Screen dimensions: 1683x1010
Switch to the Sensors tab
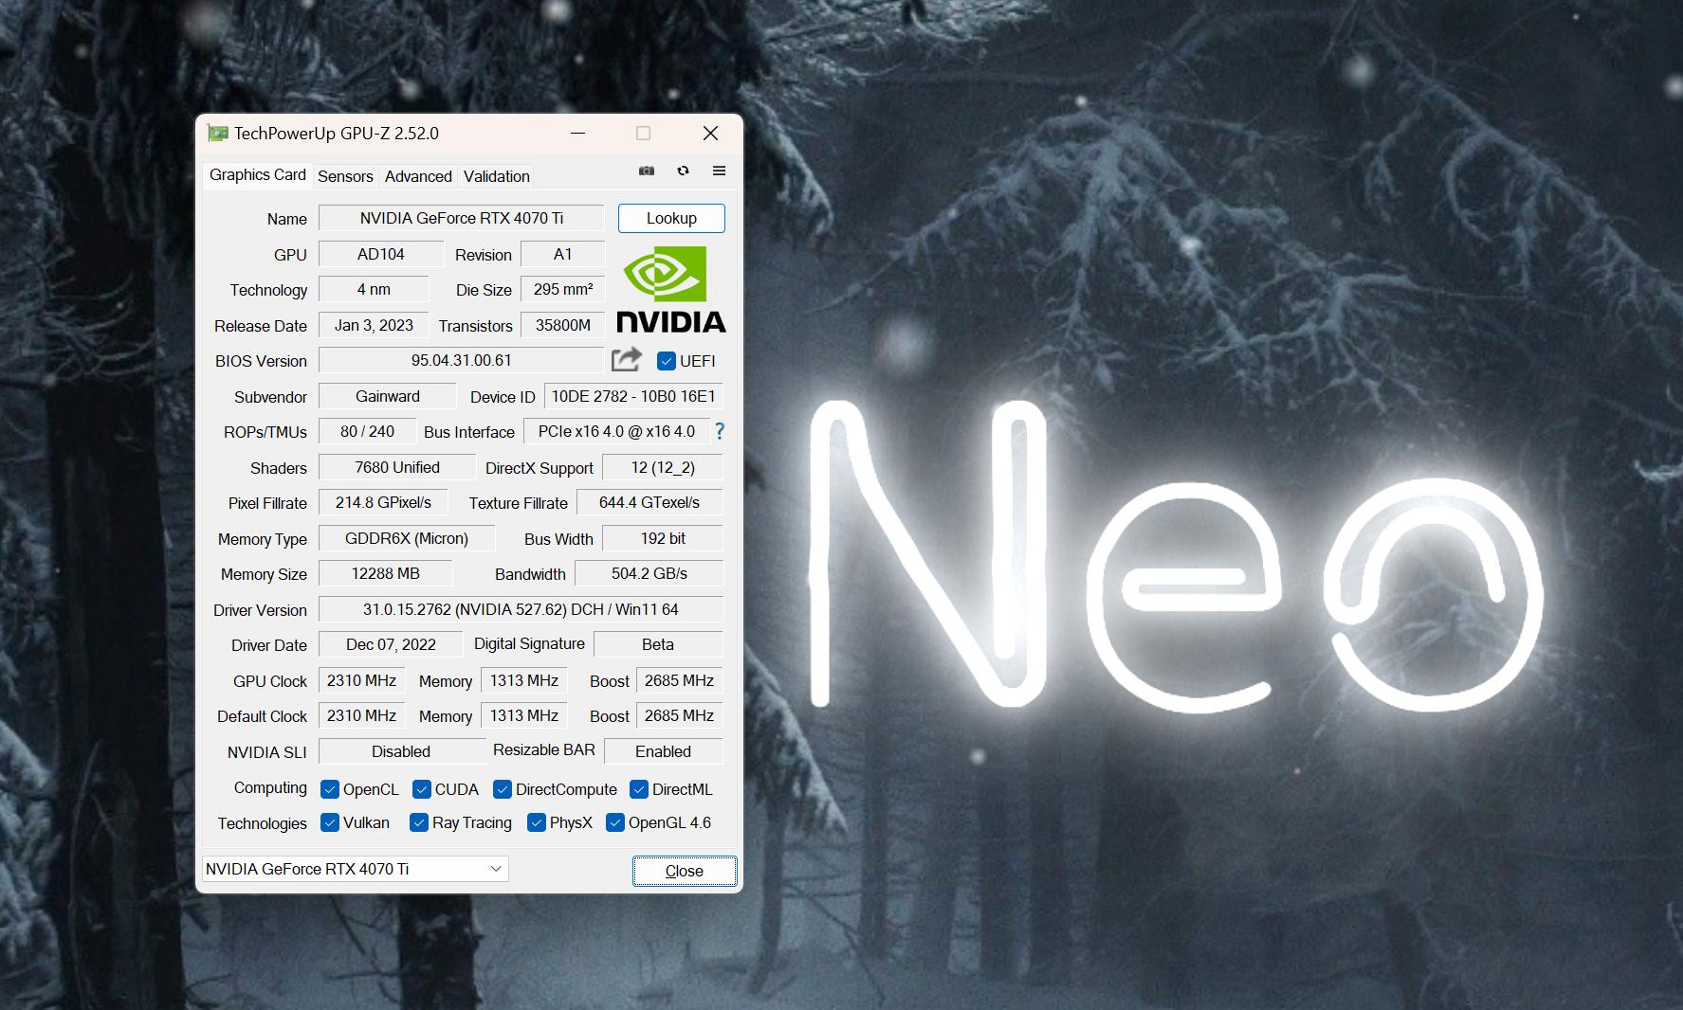[x=345, y=176]
